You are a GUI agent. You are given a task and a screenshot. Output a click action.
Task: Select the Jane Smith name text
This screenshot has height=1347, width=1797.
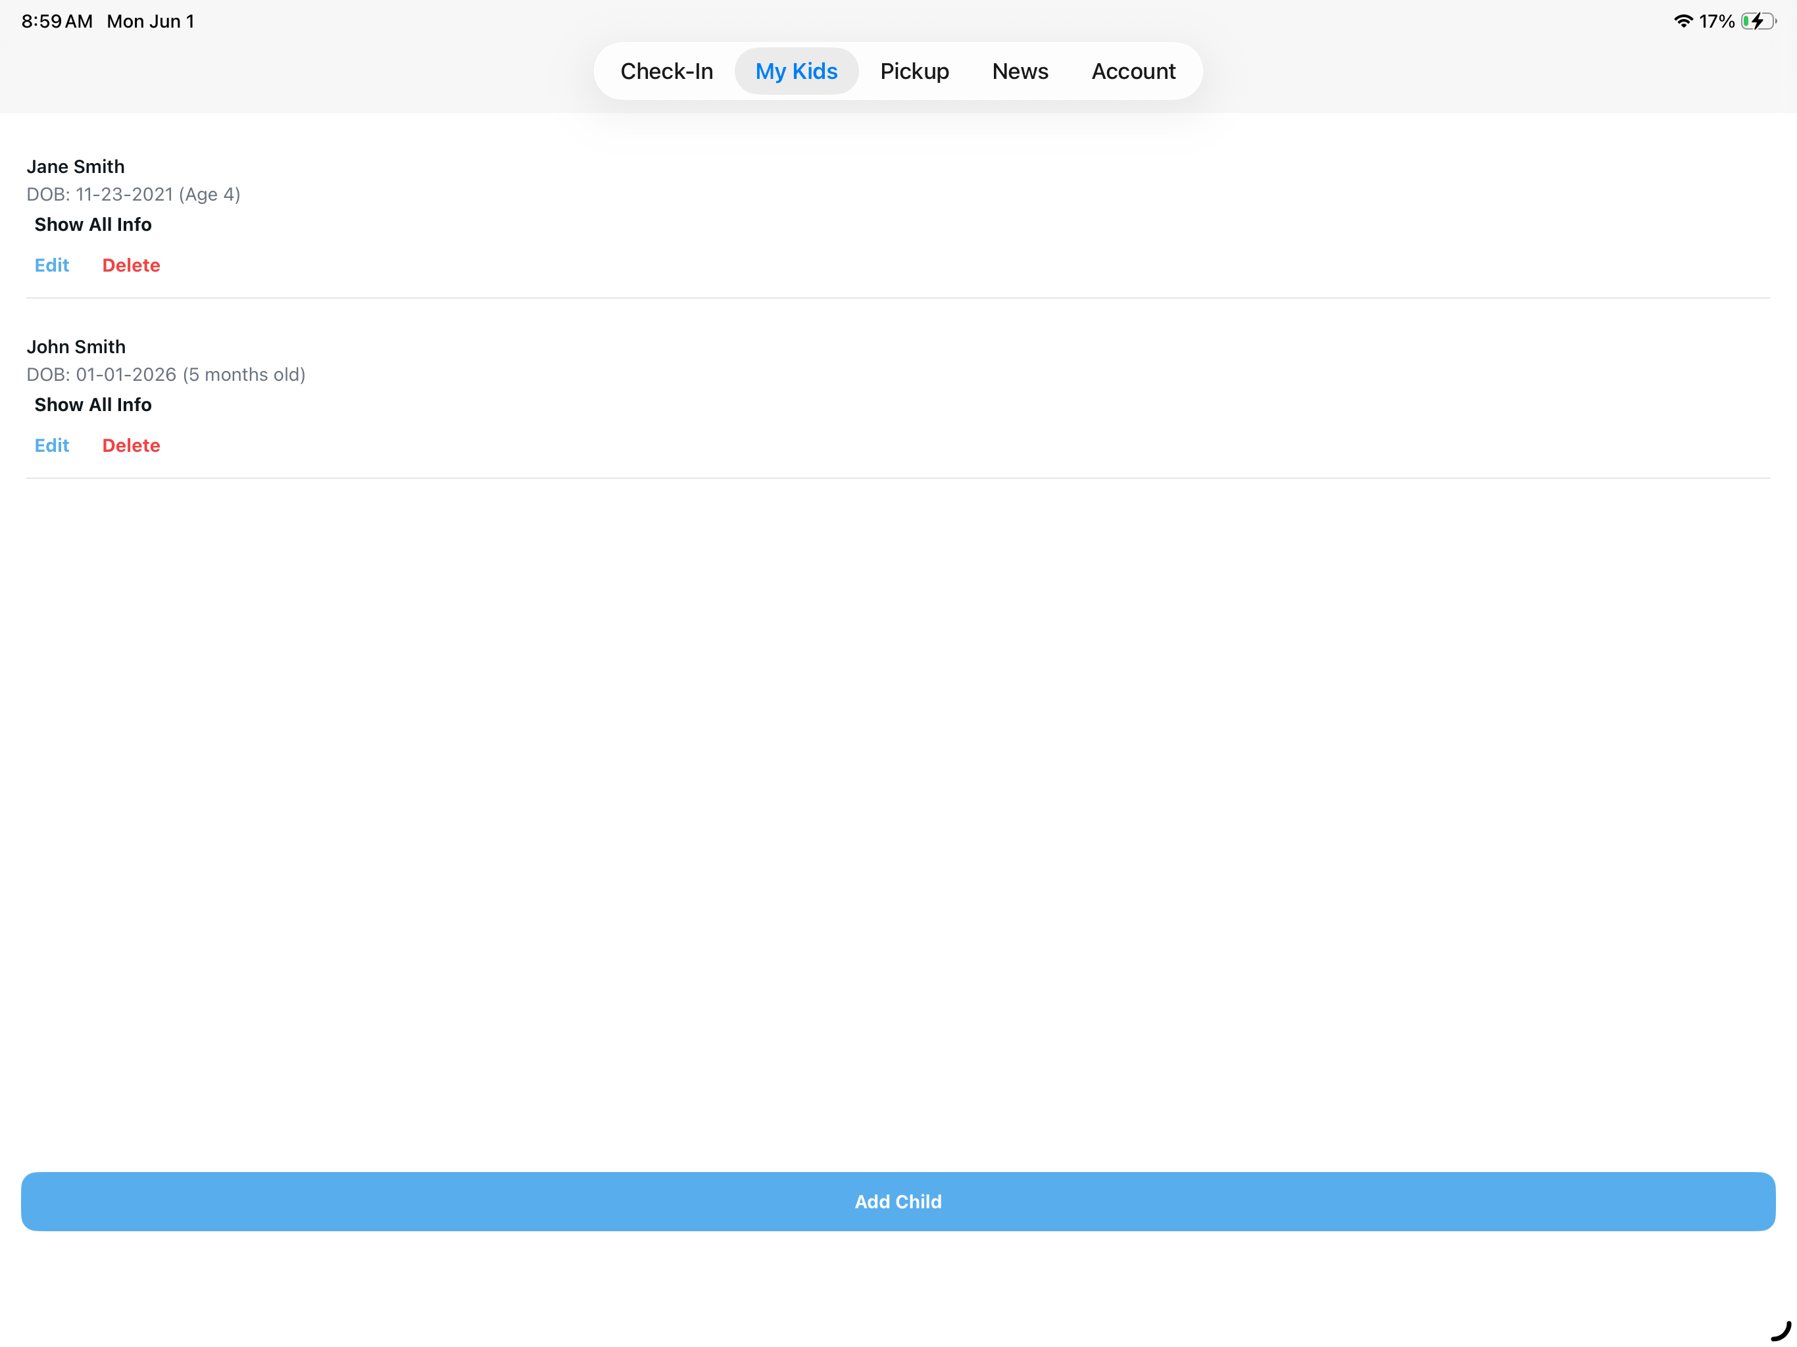coord(76,166)
